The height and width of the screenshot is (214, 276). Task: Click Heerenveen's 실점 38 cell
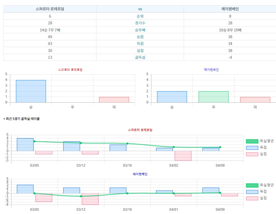(230, 51)
